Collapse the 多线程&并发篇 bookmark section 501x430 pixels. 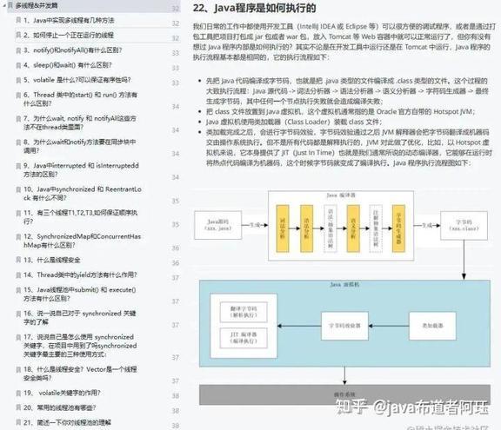click(3, 5)
